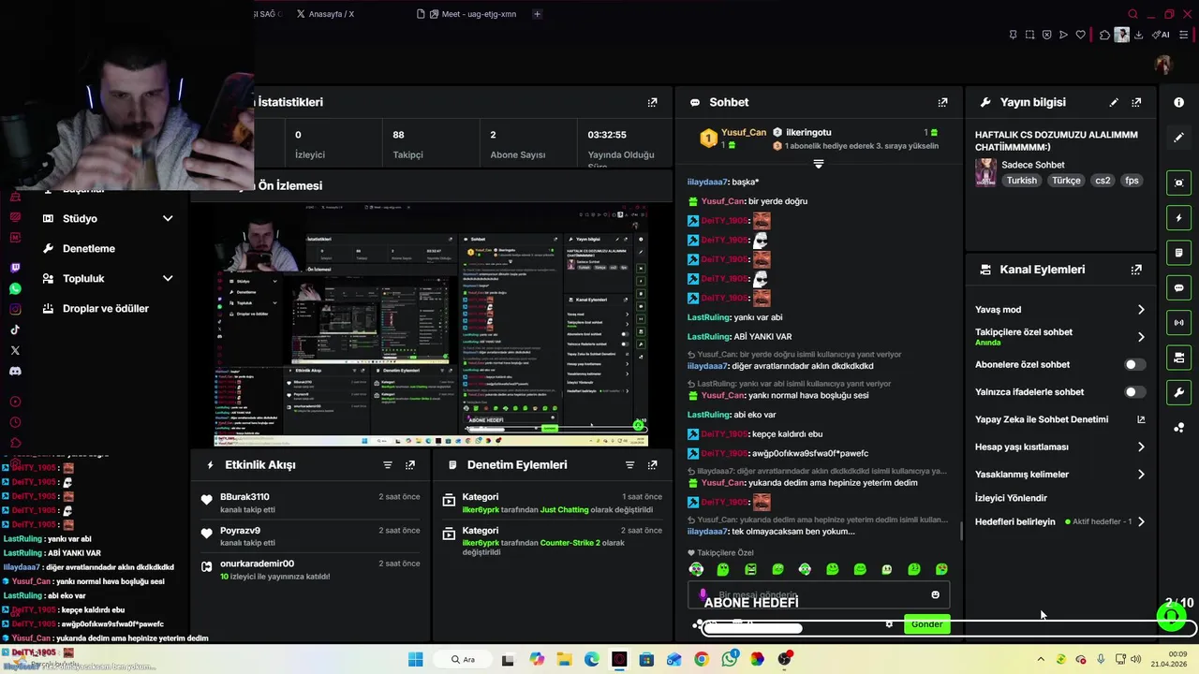Viewport: 1199px width, 674px height.
Task: Pop out the Etkinlik Akışı panel
Action: (409, 464)
